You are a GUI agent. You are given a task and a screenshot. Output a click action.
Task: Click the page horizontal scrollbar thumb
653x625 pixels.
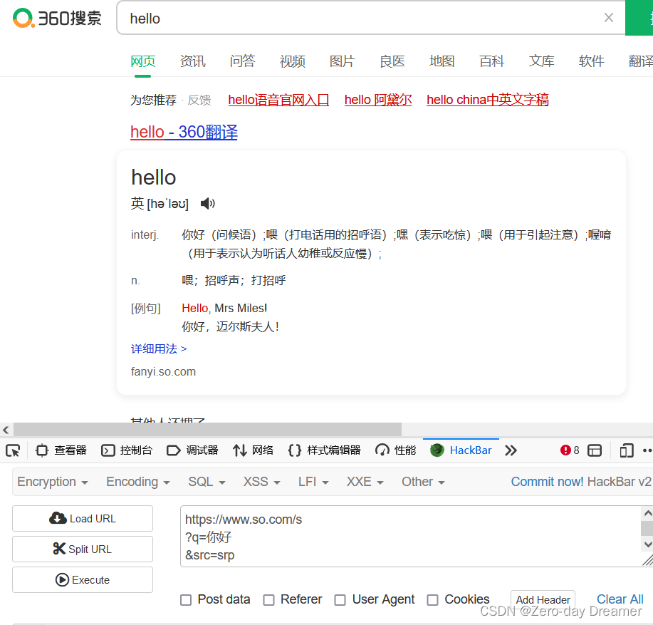pos(207,430)
